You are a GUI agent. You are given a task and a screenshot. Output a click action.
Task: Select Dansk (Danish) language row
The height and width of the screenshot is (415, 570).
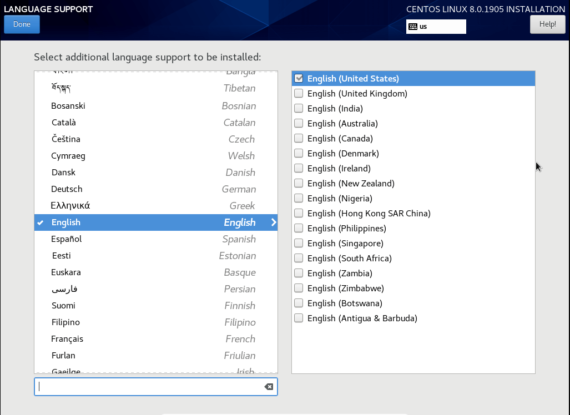(155, 172)
